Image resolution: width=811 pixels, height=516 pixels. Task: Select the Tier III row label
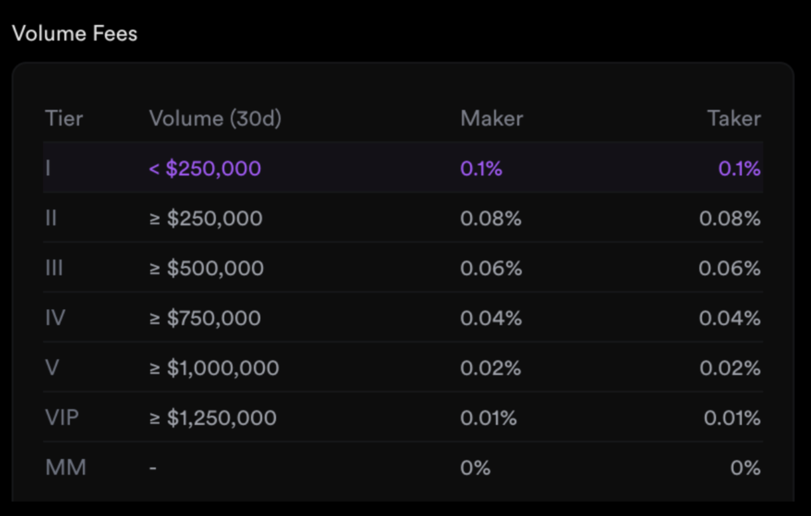tap(54, 268)
